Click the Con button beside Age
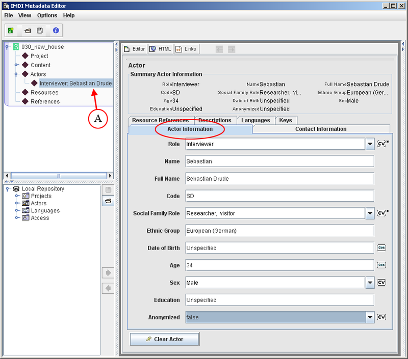 [x=381, y=265]
